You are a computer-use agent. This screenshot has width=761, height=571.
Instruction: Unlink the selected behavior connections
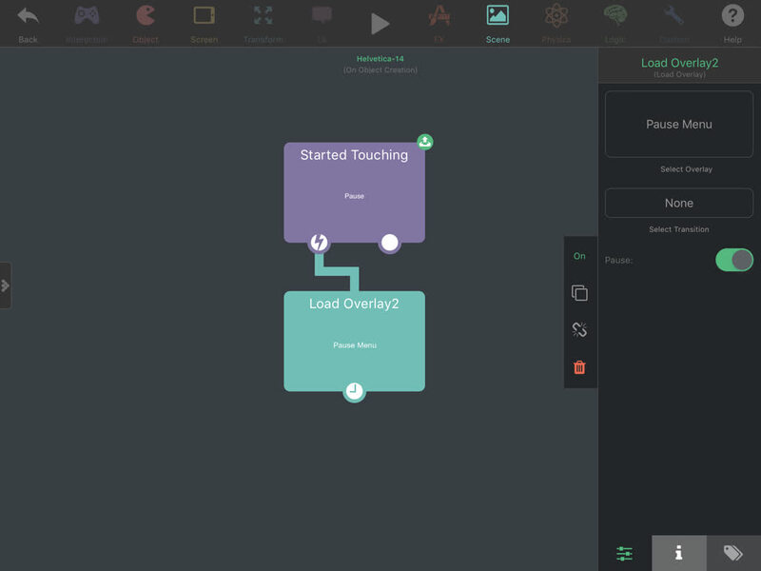579,329
